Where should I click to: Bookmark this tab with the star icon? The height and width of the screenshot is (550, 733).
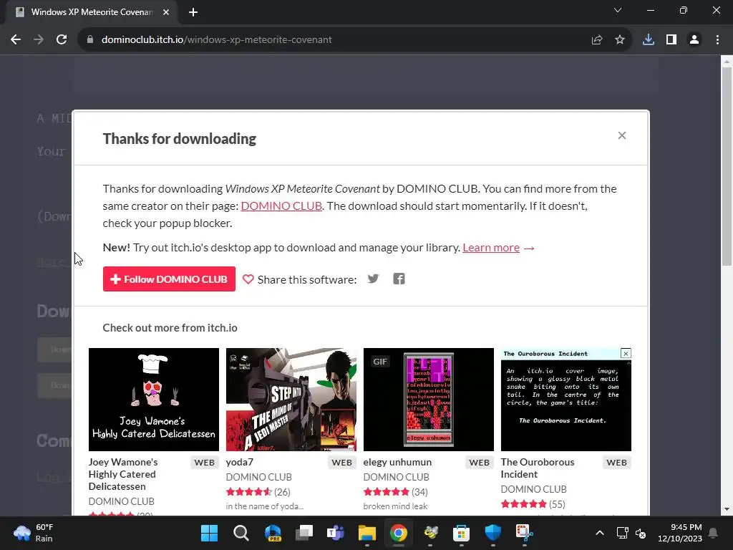(x=620, y=40)
